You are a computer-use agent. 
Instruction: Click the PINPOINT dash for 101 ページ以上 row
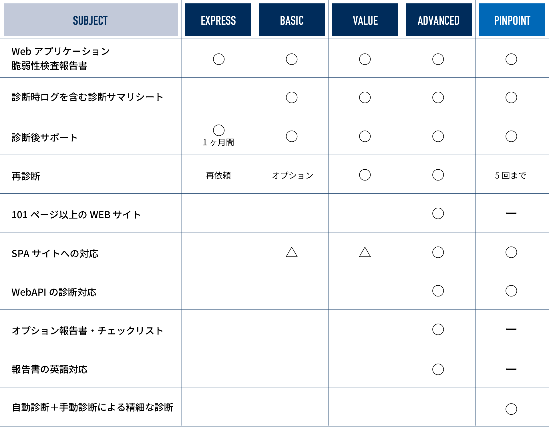pyautogui.click(x=511, y=213)
